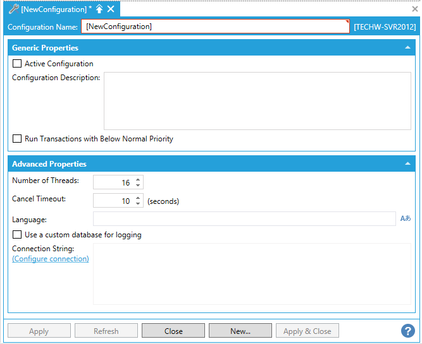The width and height of the screenshot is (422, 344).
Task: Focus the Configuration Description text box
Action: click(x=257, y=101)
